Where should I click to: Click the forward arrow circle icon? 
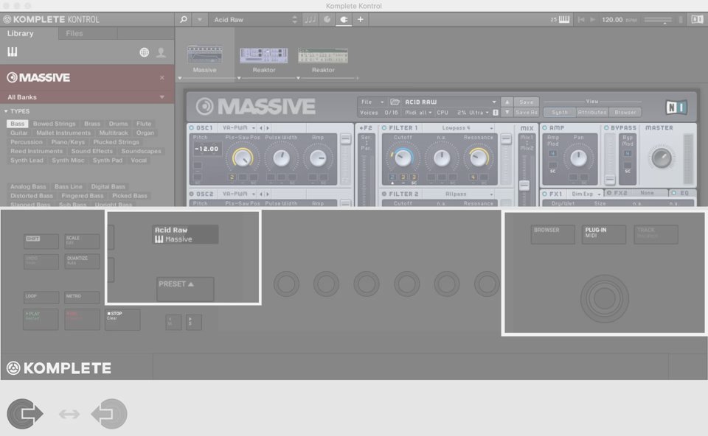tap(25, 414)
